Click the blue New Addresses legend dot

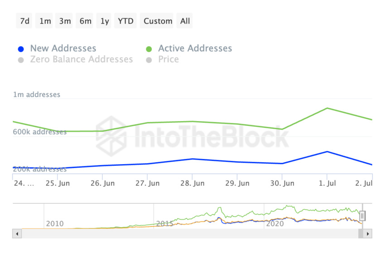click(20, 49)
